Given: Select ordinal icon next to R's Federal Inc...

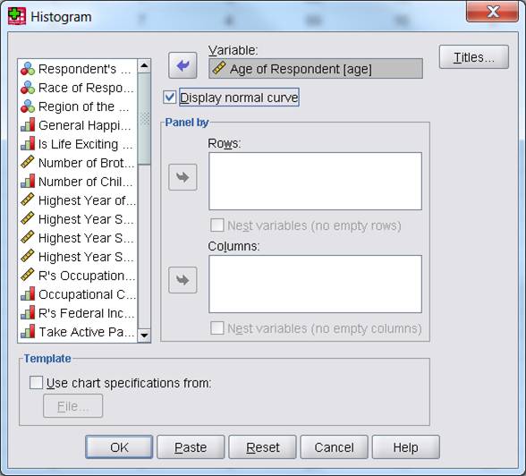Looking at the screenshot, I should (x=28, y=313).
